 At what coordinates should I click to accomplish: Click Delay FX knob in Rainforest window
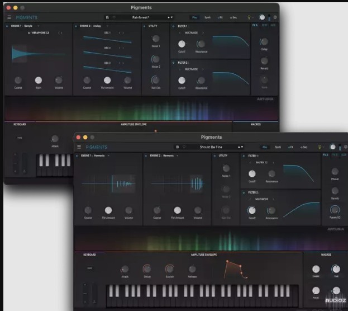pos(264,41)
